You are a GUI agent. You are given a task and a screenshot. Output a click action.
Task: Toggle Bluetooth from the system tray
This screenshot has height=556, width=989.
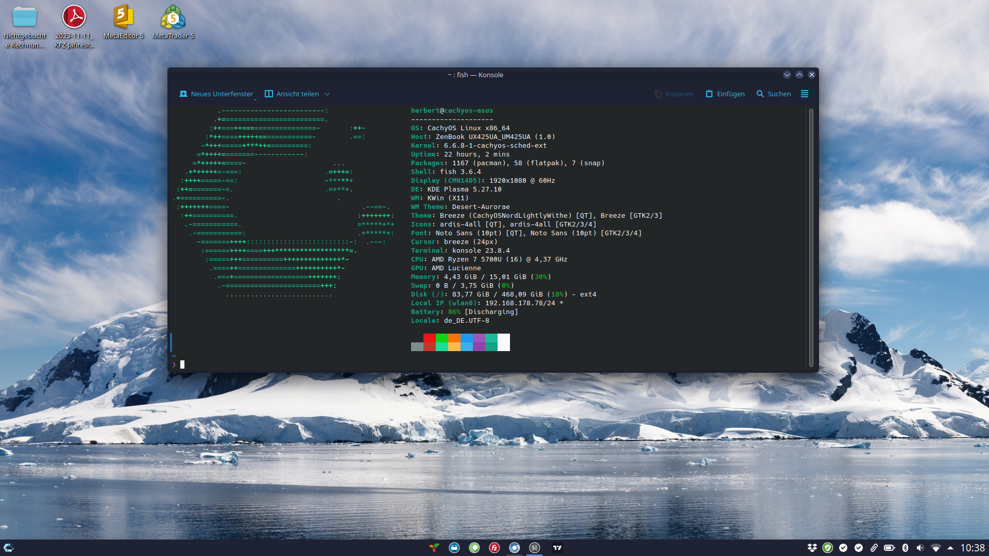coord(905,548)
